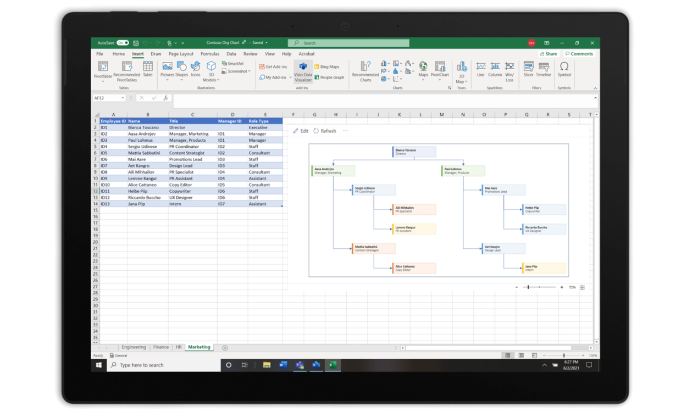
Task: Click the Share button
Action: [548, 54]
